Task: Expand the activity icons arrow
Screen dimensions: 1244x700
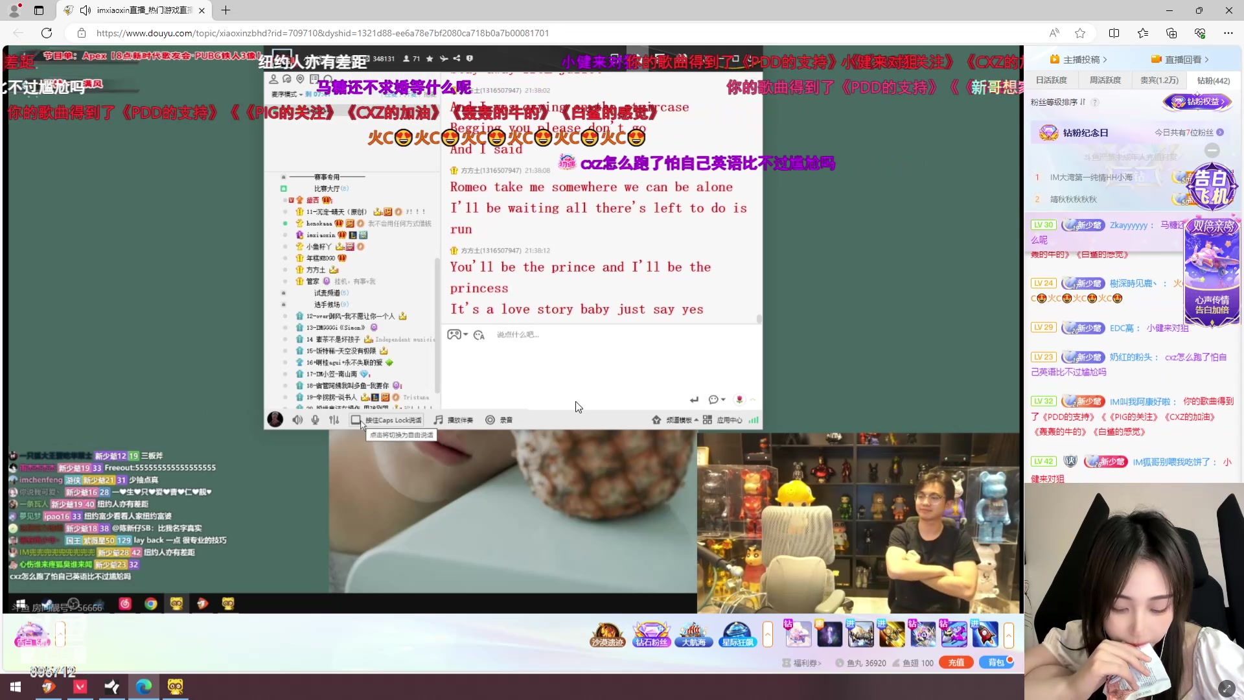Action: click(x=768, y=635)
